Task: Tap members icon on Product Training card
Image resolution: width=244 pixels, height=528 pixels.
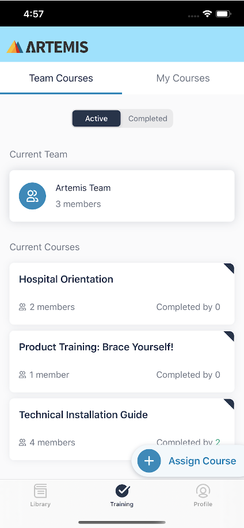Action: [x=22, y=375]
